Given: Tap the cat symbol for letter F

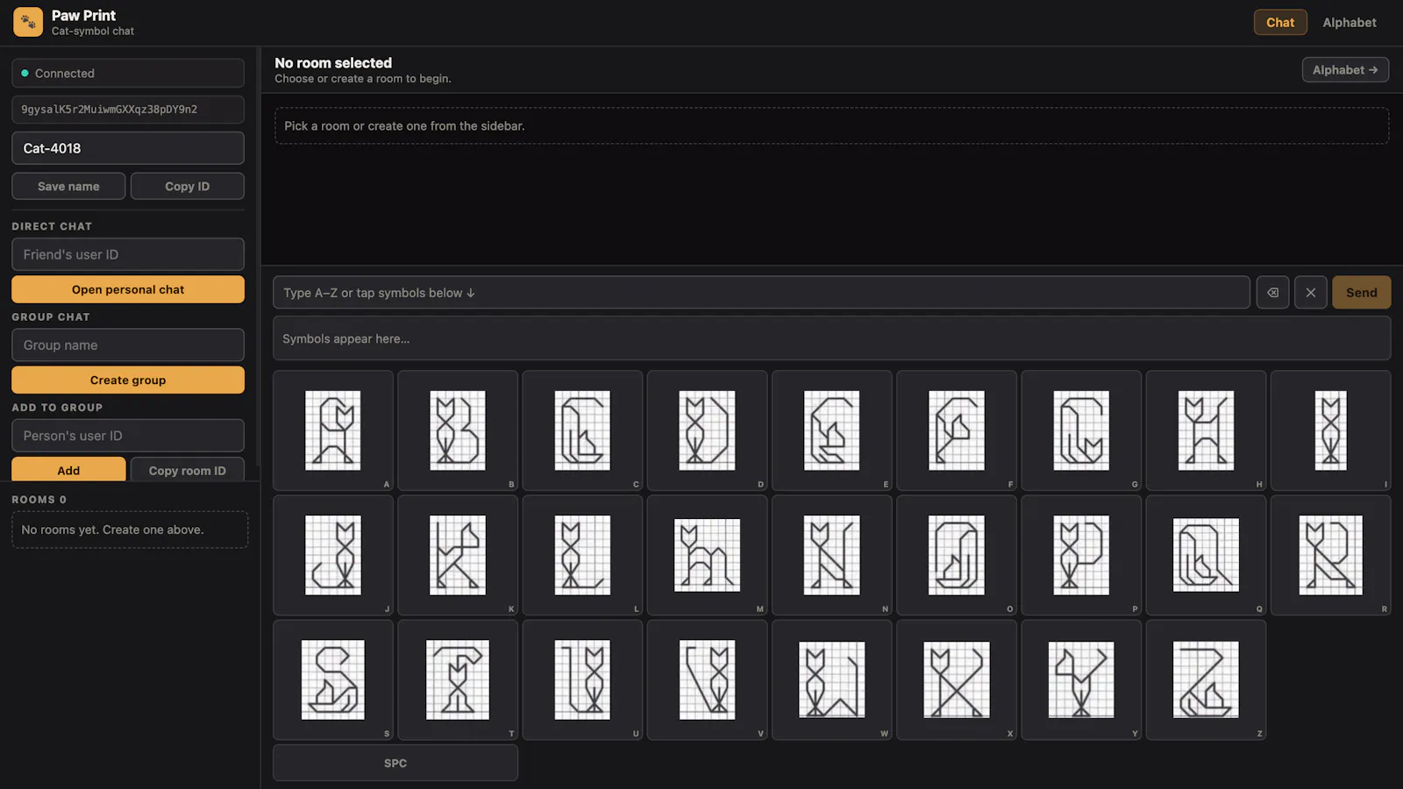Looking at the screenshot, I should coord(957,430).
